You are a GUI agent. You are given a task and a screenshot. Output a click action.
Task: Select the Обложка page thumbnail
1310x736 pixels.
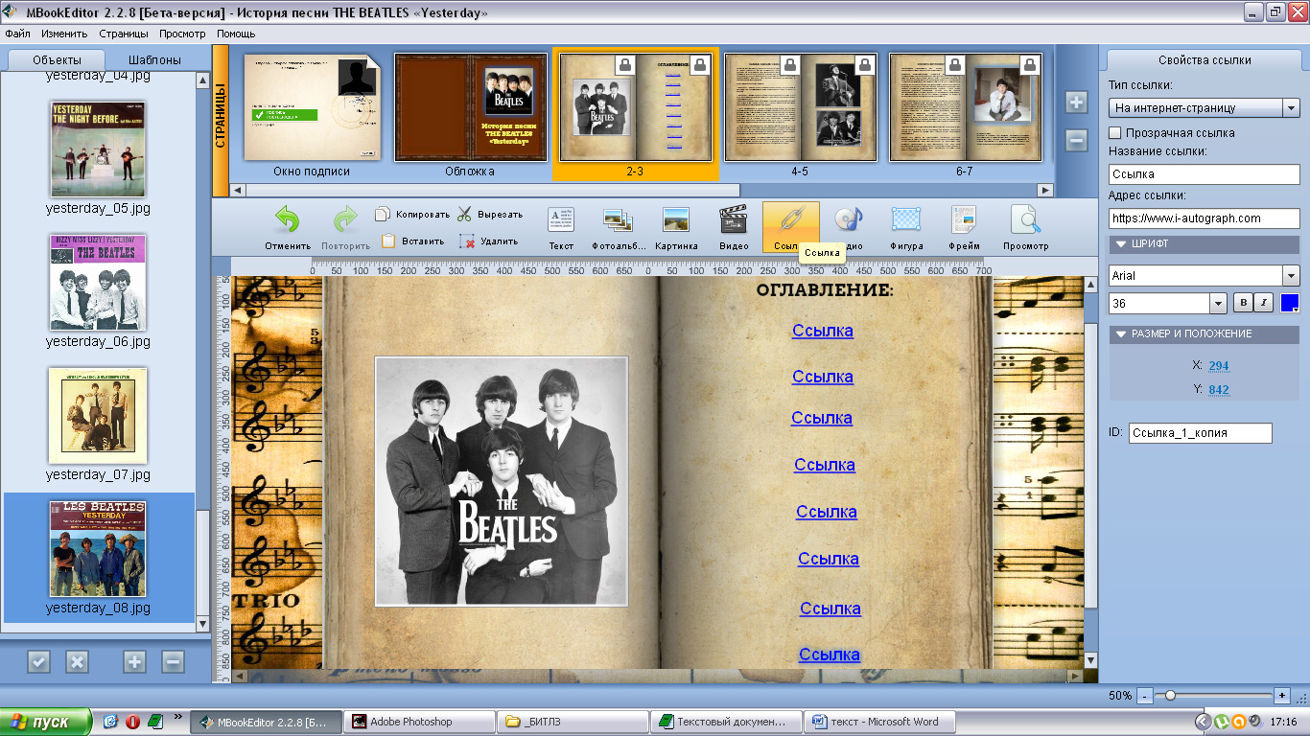(470, 106)
